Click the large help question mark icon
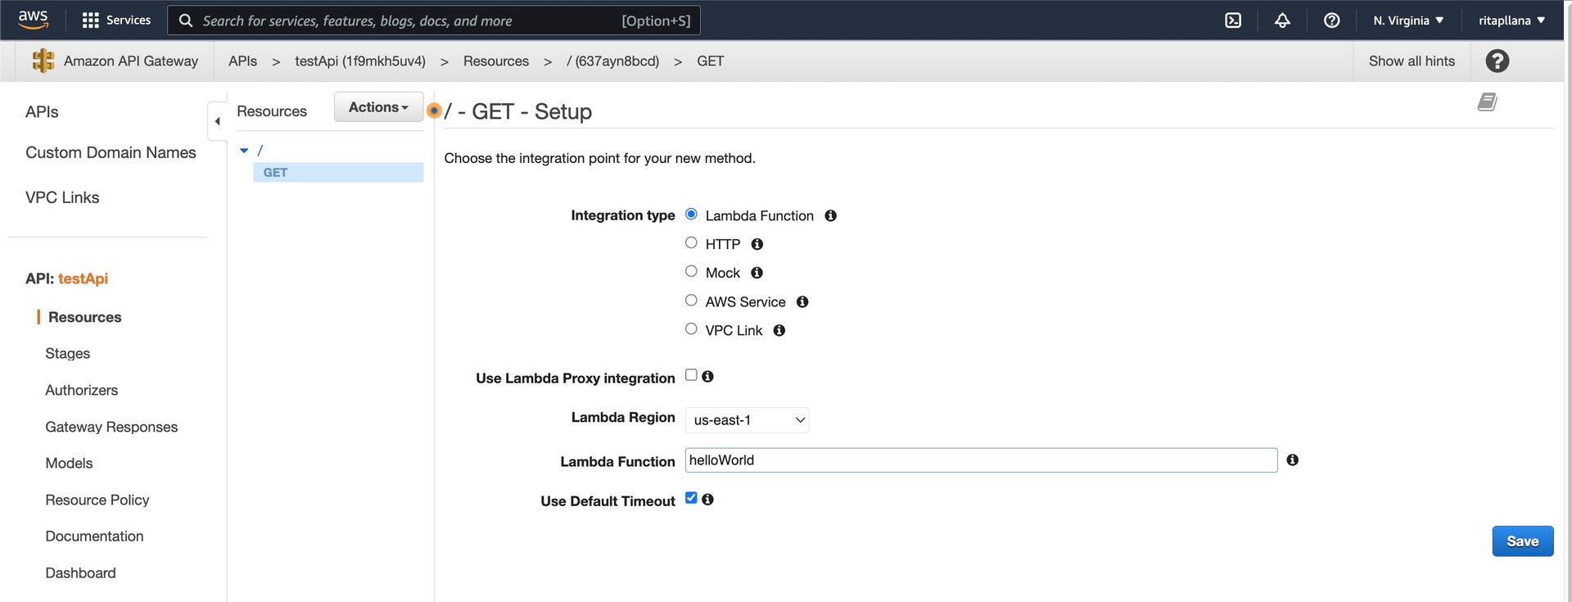 click(1497, 61)
